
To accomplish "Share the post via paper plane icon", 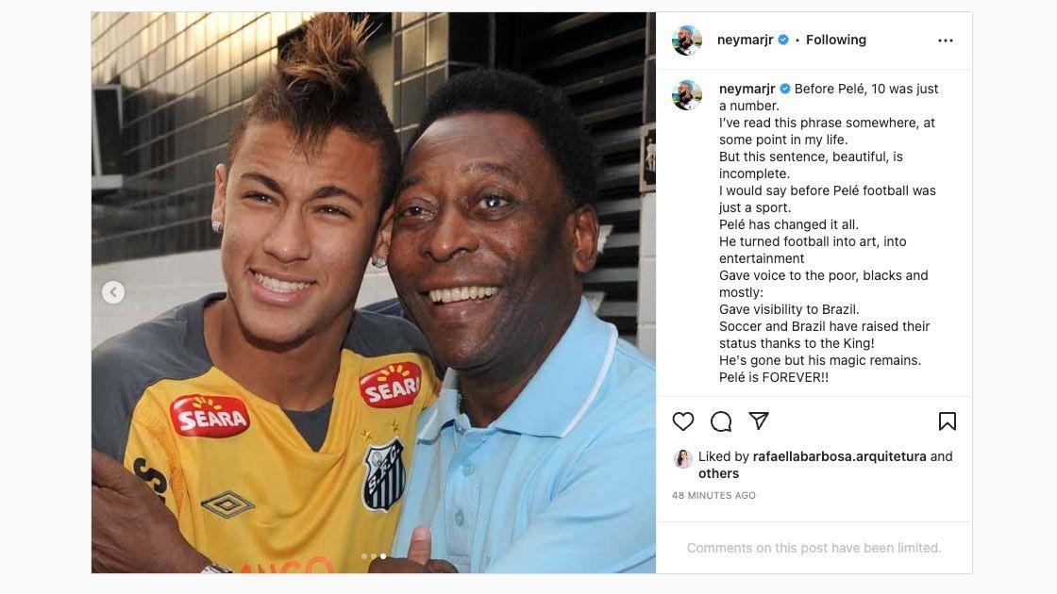I will pyautogui.click(x=759, y=421).
